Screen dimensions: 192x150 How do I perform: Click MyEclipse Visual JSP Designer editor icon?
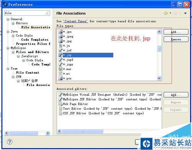(60, 95)
